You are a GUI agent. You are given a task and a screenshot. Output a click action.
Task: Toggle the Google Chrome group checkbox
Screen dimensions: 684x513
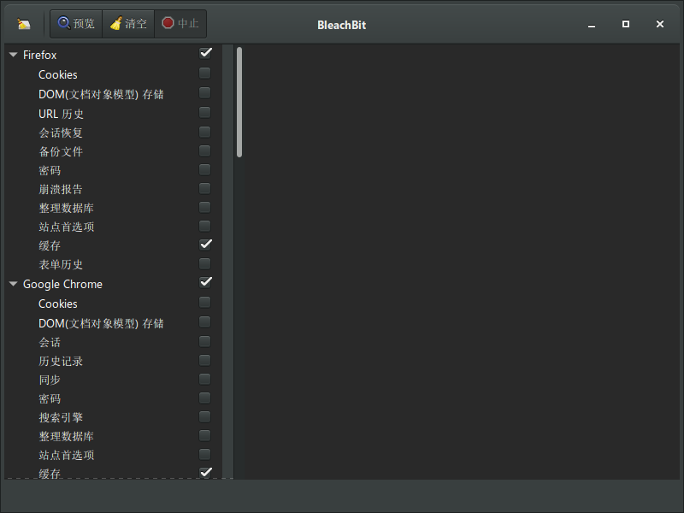[205, 283]
